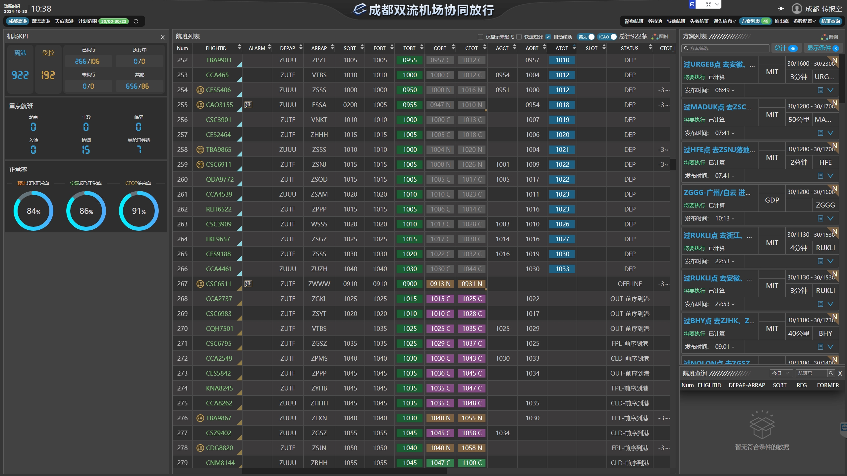Uncheck the 自动滚动 checkbox

click(548, 37)
